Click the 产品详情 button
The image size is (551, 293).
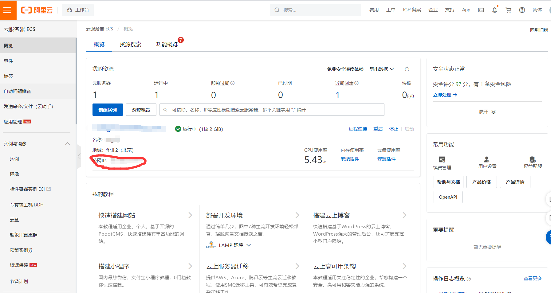pos(515,182)
